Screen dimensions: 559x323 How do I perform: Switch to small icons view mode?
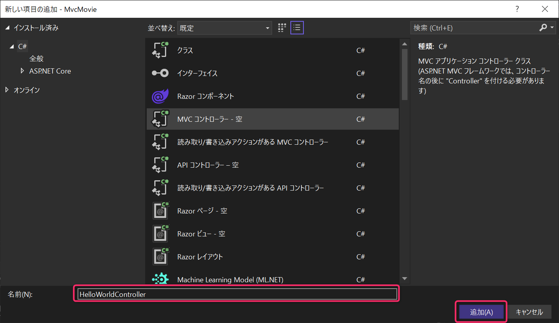pyautogui.click(x=281, y=27)
